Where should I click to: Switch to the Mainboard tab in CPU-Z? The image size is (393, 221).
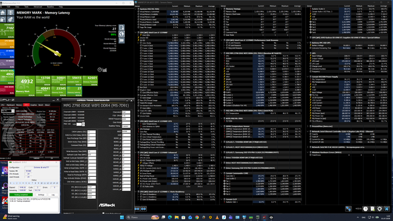point(10,105)
